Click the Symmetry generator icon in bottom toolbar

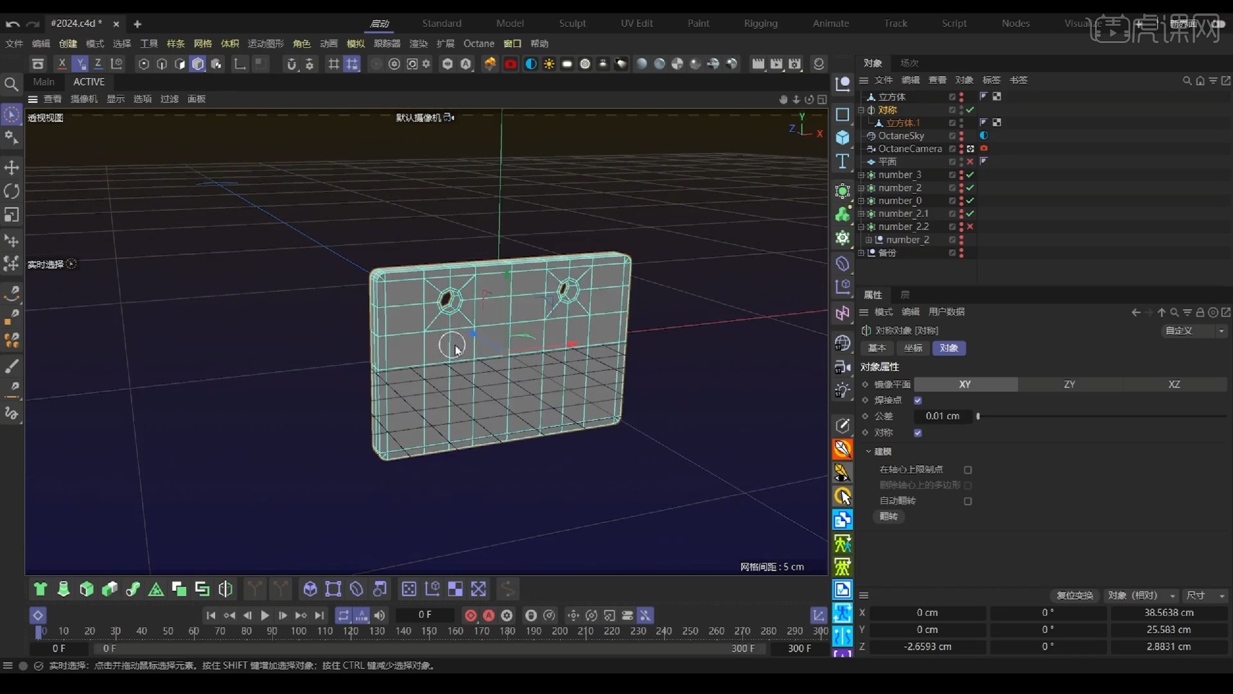pyautogui.click(x=225, y=589)
